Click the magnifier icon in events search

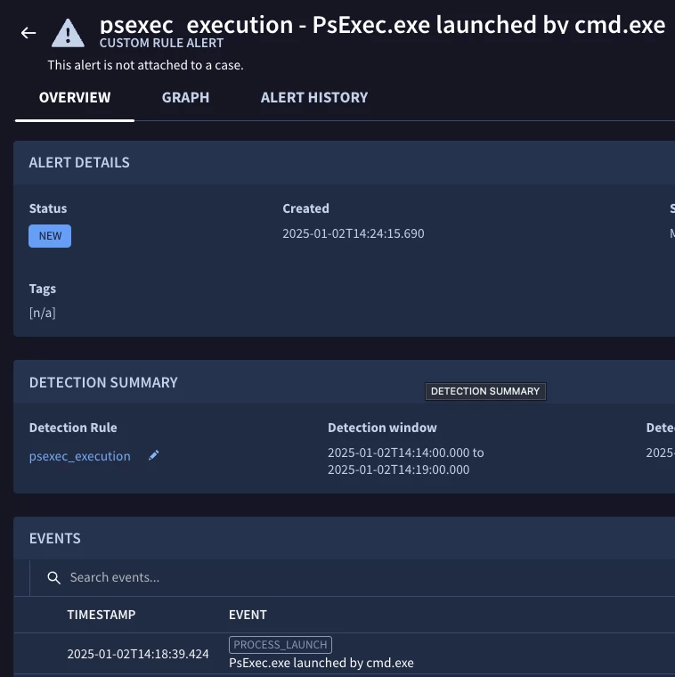(x=54, y=578)
